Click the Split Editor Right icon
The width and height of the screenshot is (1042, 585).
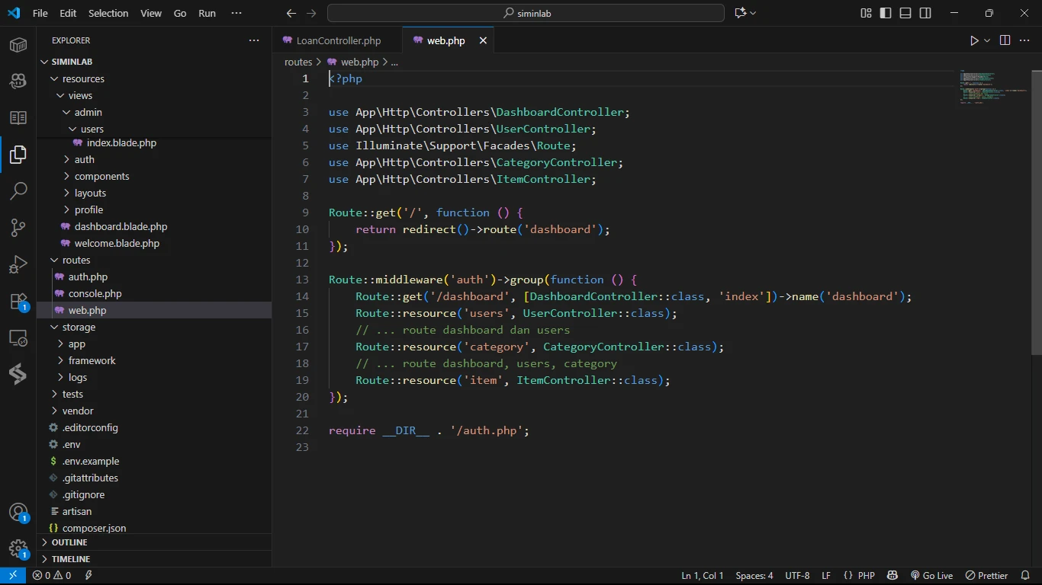tap(1005, 41)
